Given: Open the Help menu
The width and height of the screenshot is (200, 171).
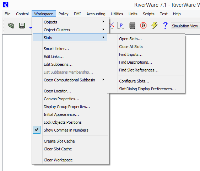Looking at the screenshot, I should click(177, 14).
